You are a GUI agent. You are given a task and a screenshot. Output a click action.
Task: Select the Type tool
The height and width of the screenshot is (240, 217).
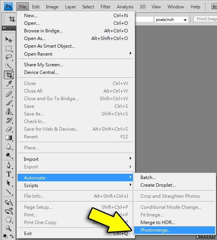(8, 174)
